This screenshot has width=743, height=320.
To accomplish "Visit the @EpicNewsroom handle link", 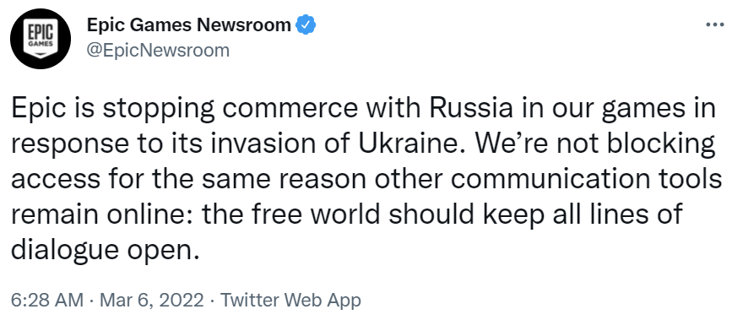I will [158, 50].
